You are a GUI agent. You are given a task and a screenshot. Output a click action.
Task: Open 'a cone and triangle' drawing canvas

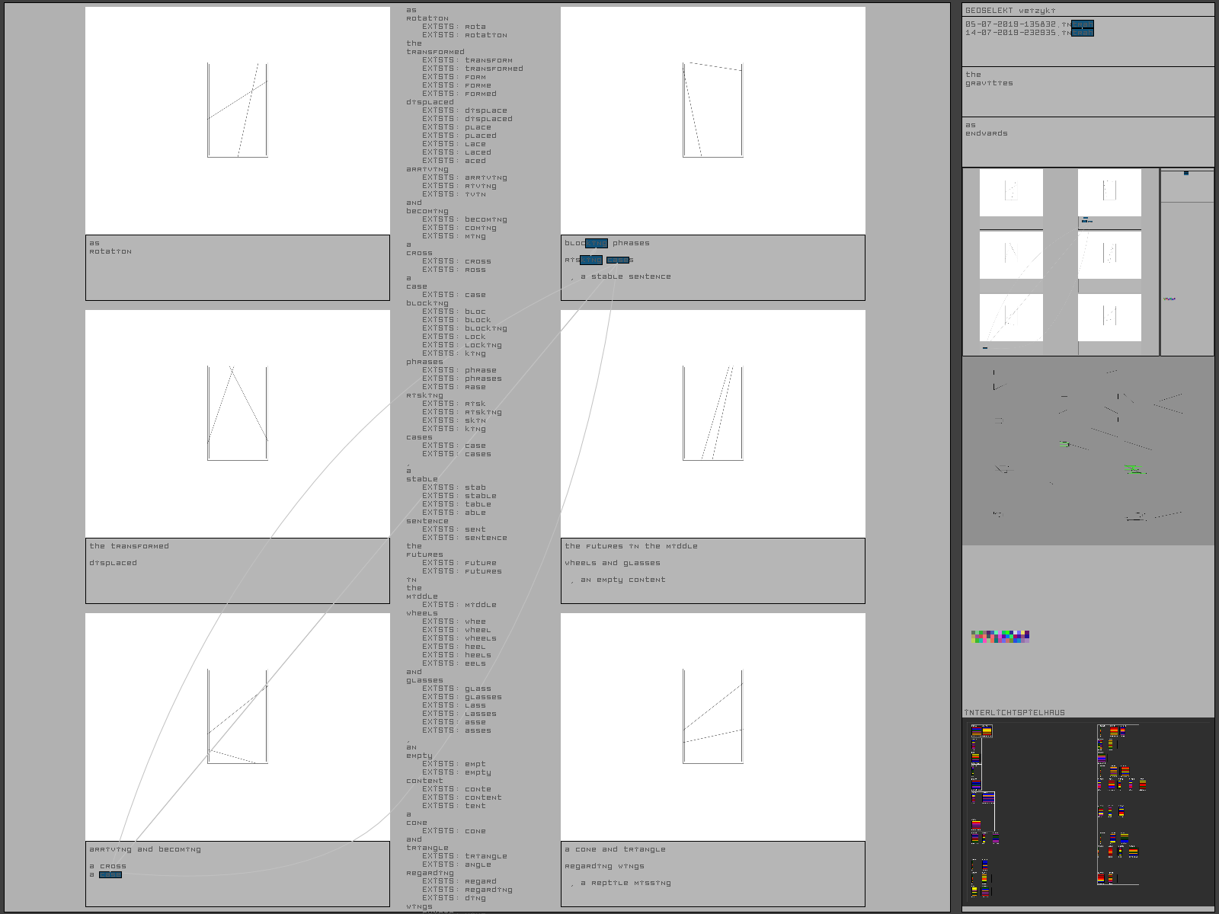(x=713, y=727)
